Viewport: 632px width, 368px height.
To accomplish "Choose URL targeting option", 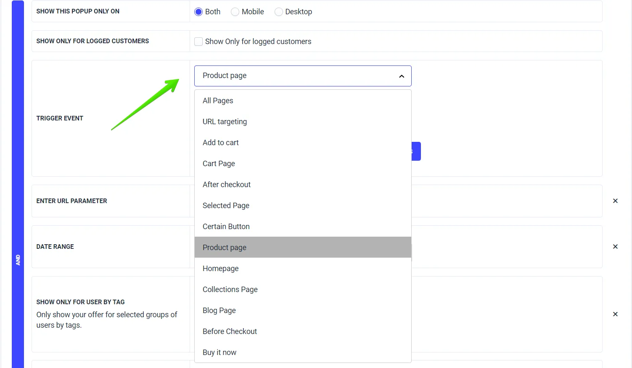I will pyautogui.click(x=303, y=122).
